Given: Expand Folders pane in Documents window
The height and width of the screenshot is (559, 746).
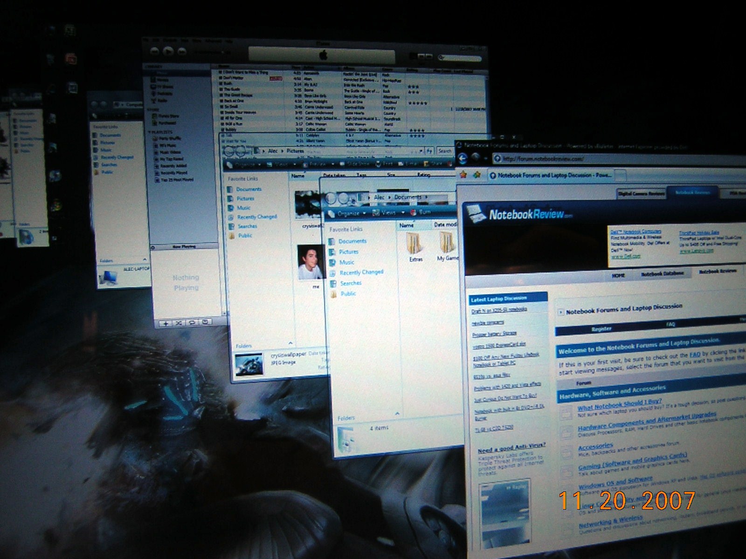Looking at the screenshot, I should click(397, 414).
